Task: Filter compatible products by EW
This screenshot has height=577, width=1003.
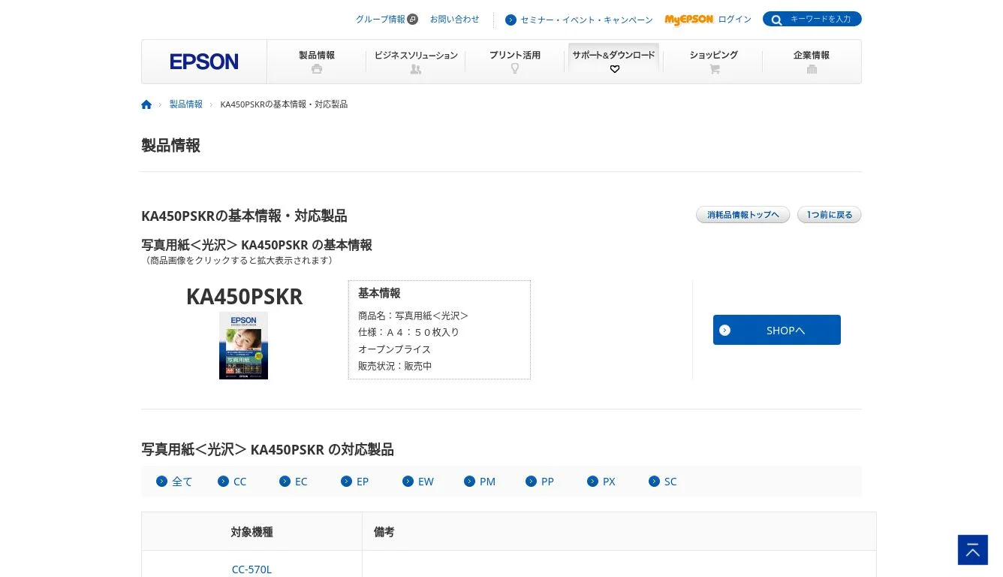Action: [x=418, y=482]
